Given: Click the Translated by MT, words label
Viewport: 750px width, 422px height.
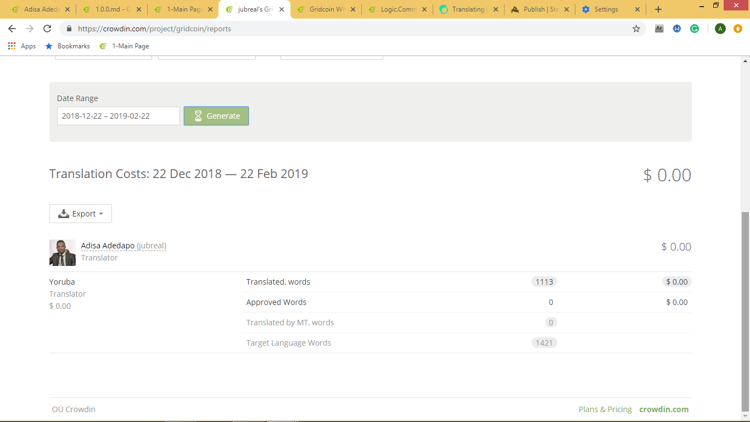Looking at the screenshot, I should 290,323.
